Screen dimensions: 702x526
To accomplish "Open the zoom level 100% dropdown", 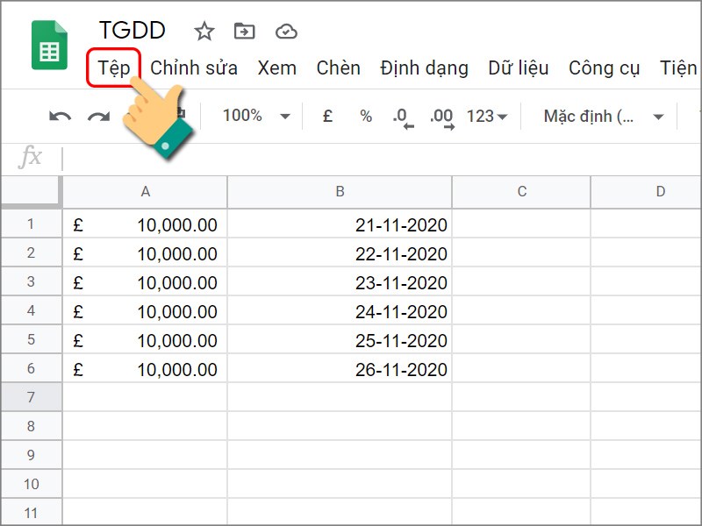I will click(x=254, y=115).
